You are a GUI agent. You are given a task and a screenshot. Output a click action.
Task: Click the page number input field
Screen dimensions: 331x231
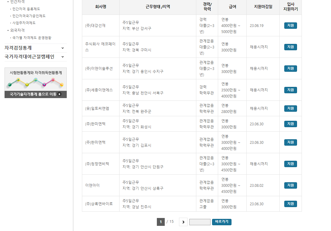tap(200, 222)
